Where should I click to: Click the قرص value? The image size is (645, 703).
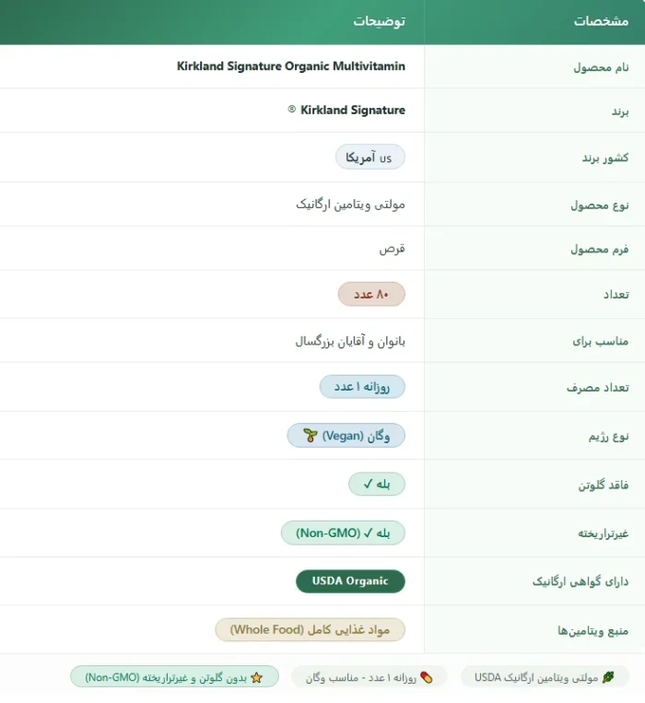point(393,248)
